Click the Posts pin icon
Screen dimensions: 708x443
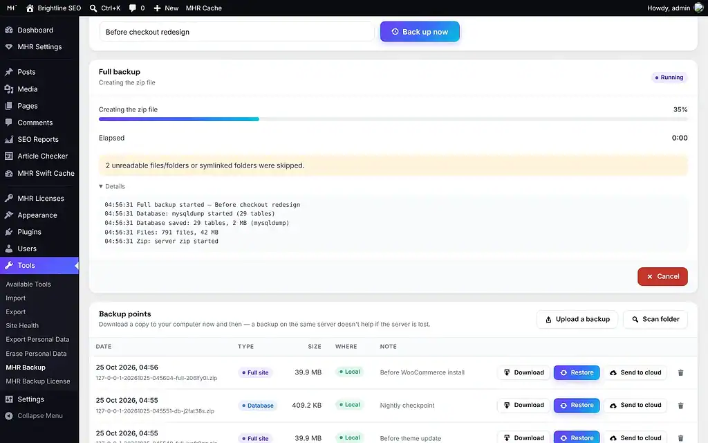pos(8,72)
